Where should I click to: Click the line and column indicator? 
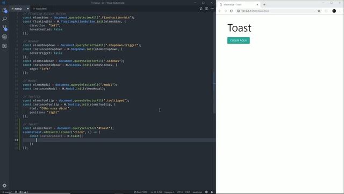tap(156, 192)
